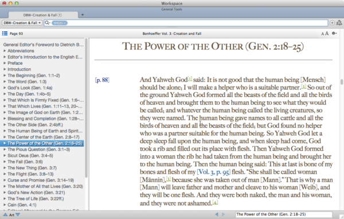344x219 pixels.
Task: Click the Page 93 indicator
Action: pyautogui.click(x=16, y=33)
